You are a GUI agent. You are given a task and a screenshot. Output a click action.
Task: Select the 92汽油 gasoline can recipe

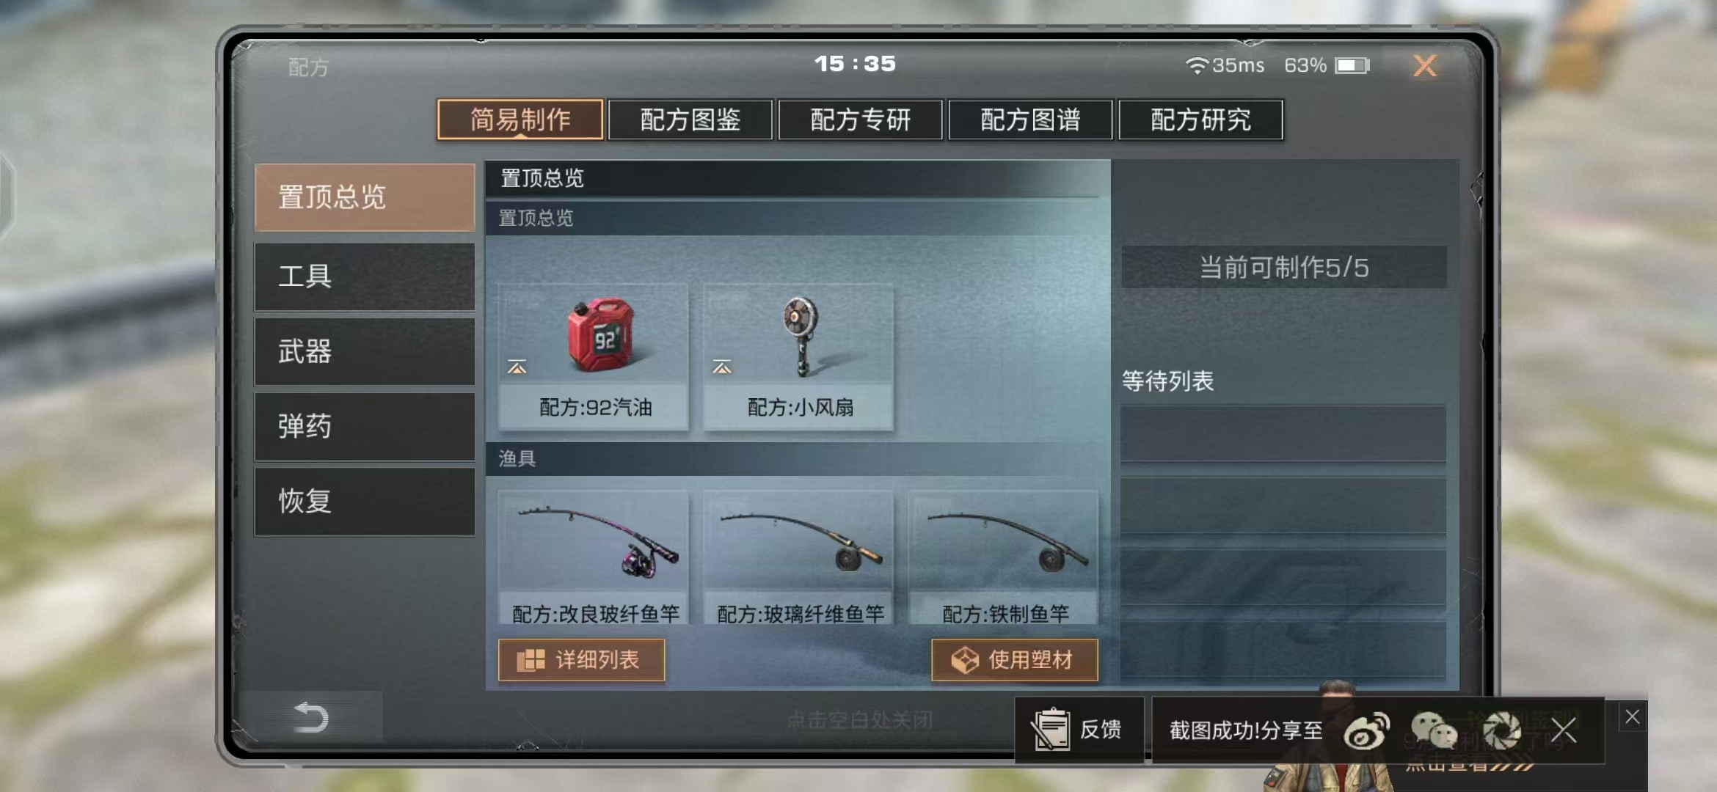point(594,357)
